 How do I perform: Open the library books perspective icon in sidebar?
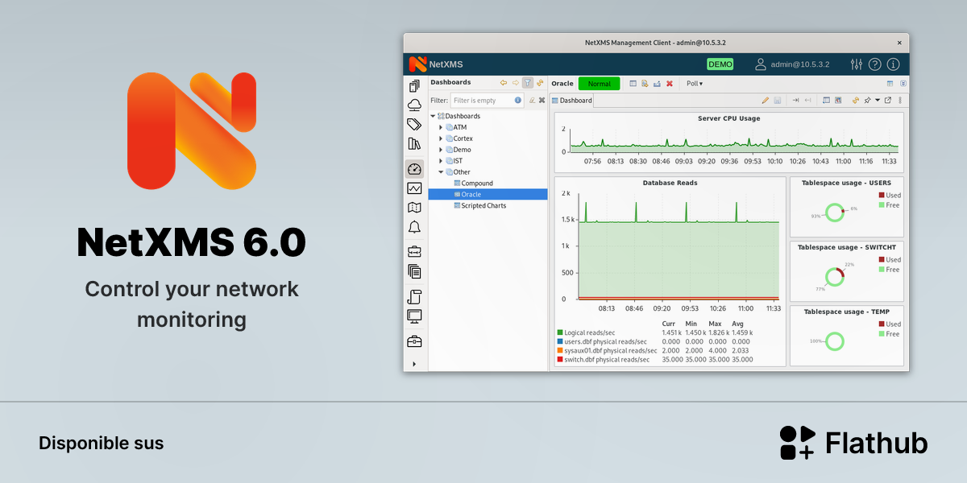[x=414, y=144]
